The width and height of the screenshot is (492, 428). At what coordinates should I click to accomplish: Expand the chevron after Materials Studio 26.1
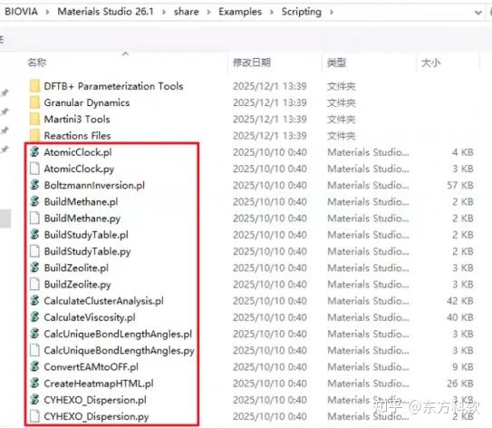(x=163, y=12)
